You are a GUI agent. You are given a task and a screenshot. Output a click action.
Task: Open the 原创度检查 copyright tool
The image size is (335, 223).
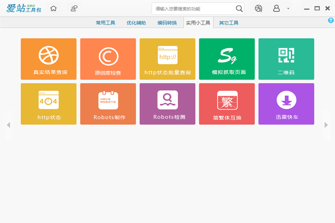(108, 59)
